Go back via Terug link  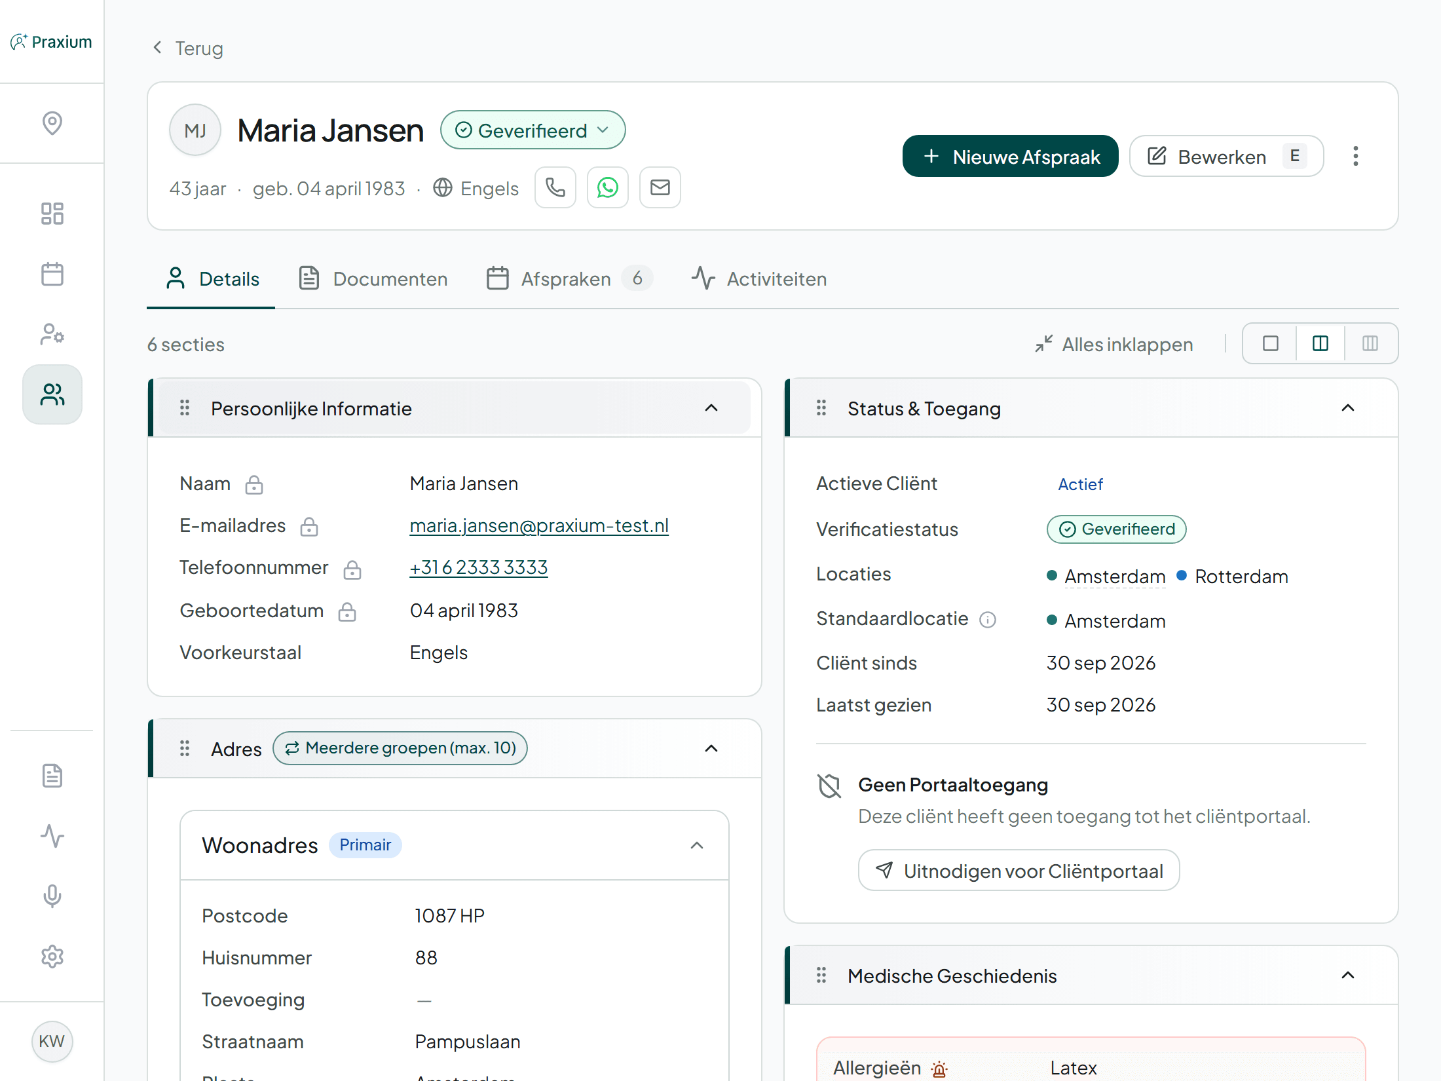click(187, 48)
